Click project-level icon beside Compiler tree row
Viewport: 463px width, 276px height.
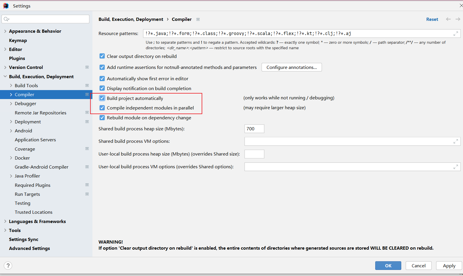(x=87, y=94)
